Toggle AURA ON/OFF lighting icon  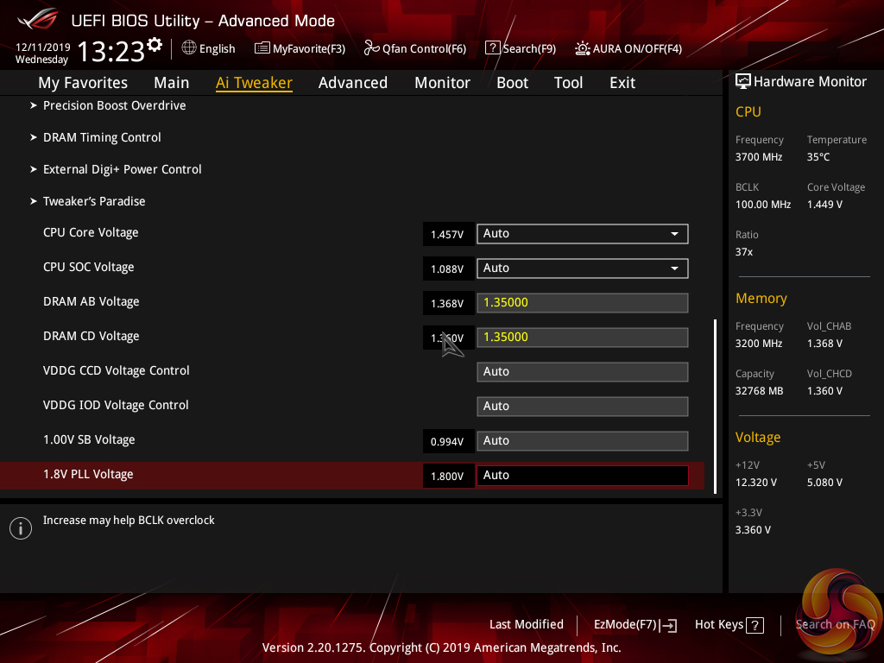point(583,48)
